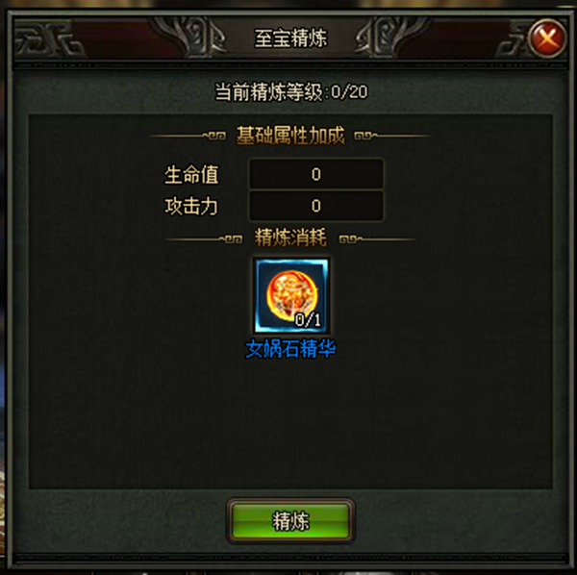The height and width of the screenshot is (575, 577).
Task: Select the 女娲石精华 orange orb item icon
Action: 291,295
